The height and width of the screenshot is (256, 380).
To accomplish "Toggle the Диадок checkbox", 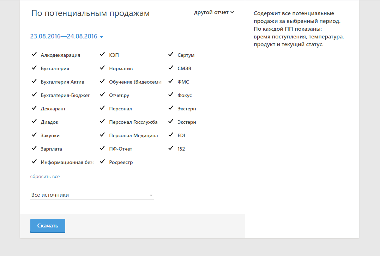I will 34,122.
